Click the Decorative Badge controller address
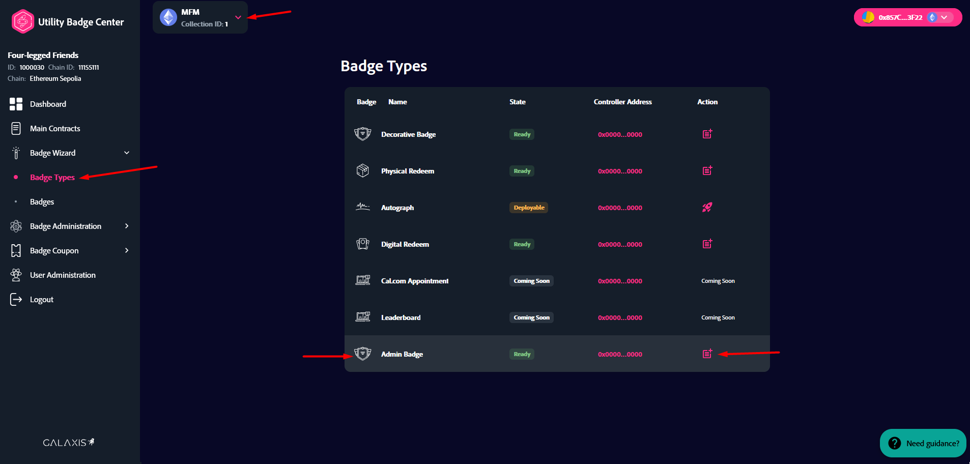 pyautogui.click(x=619, y=134)
